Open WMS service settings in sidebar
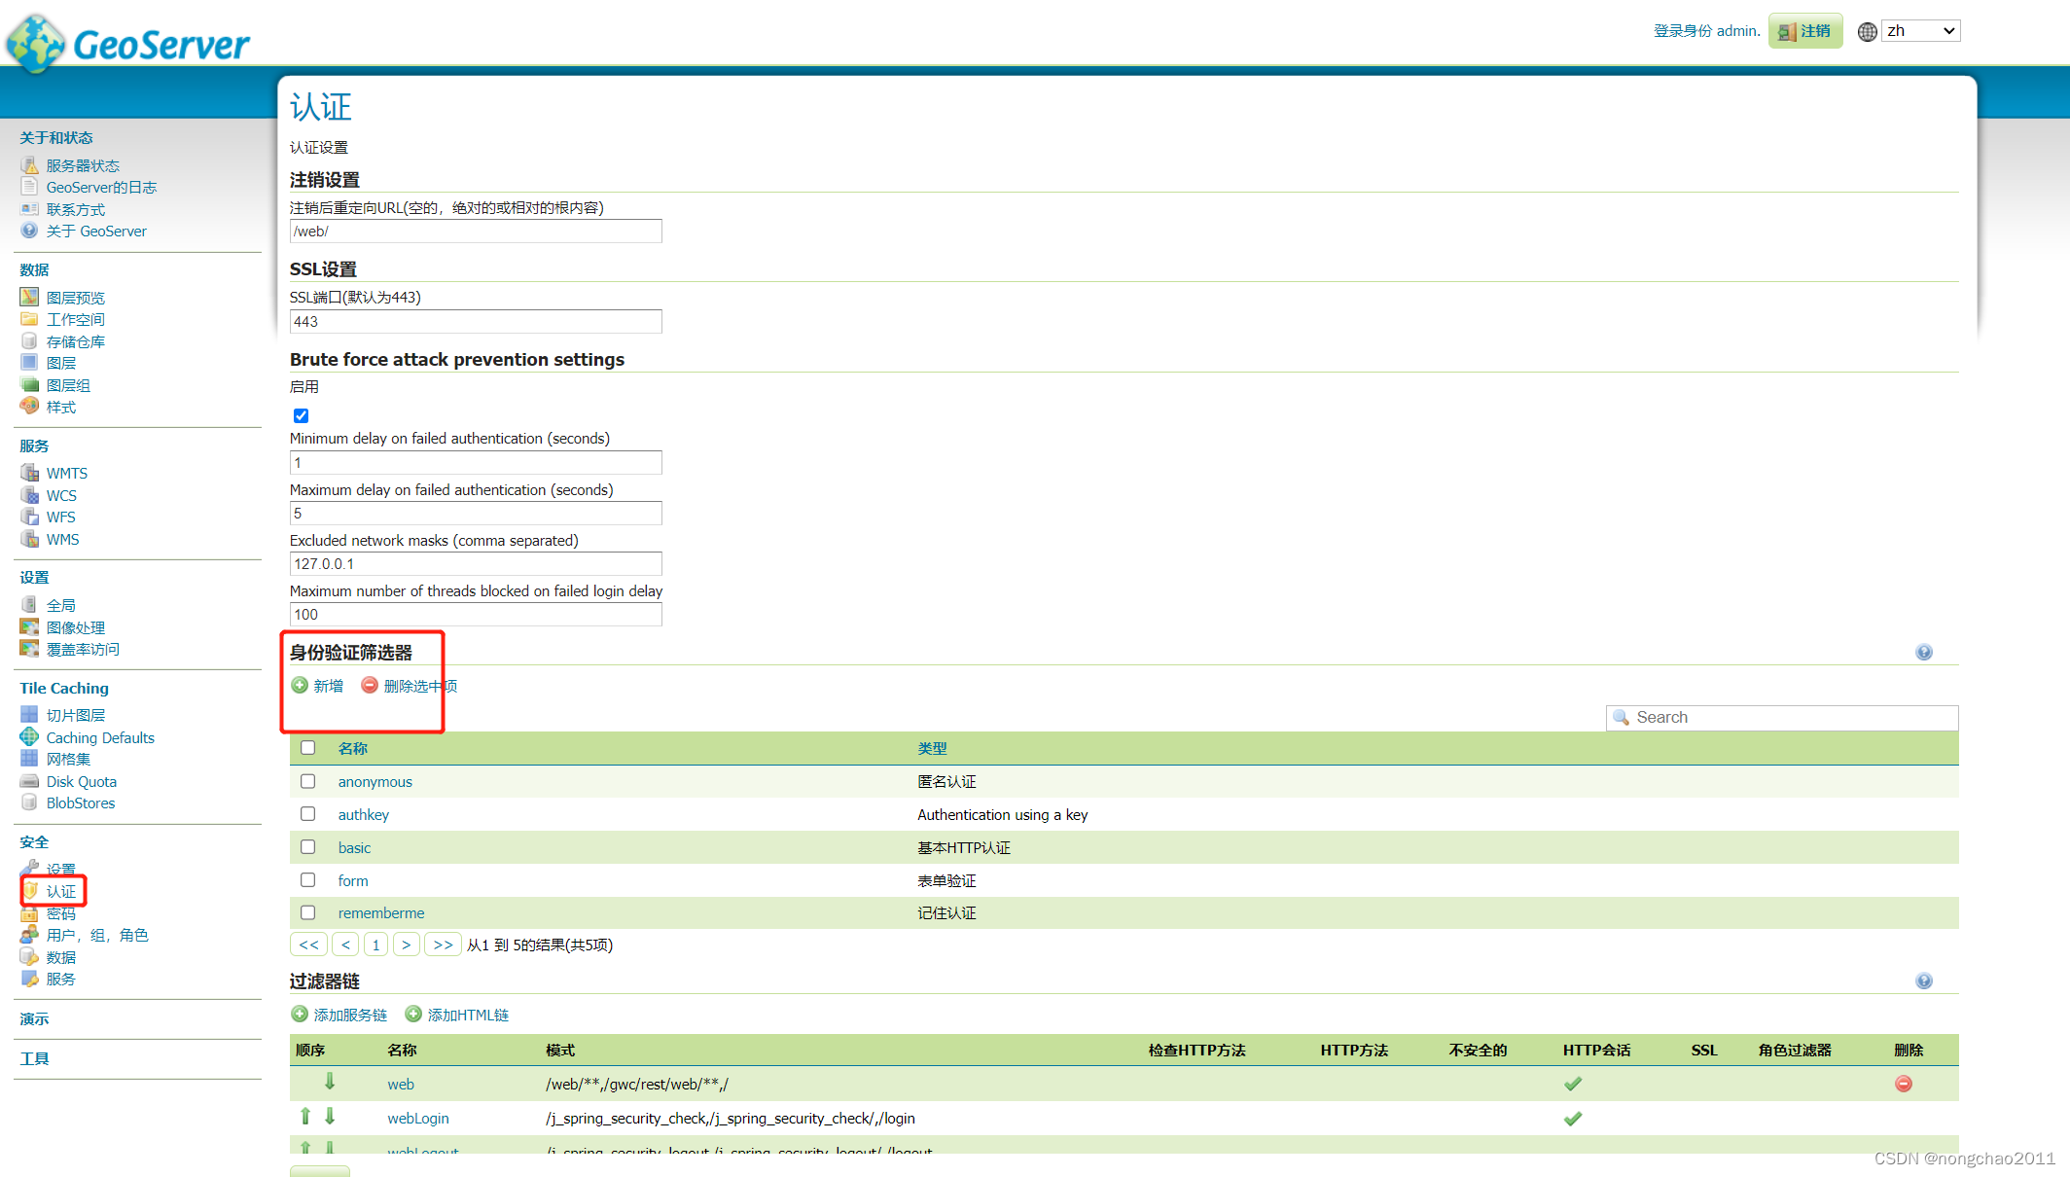Image resolution: width=2070 pixels, height=1177 pixels. pyautogui.click(x=62, y=539)
